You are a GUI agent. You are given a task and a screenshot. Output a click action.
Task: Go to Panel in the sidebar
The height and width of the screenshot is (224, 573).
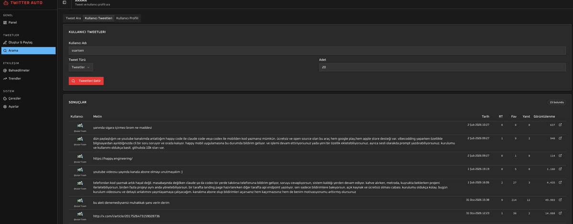point(28,22)
